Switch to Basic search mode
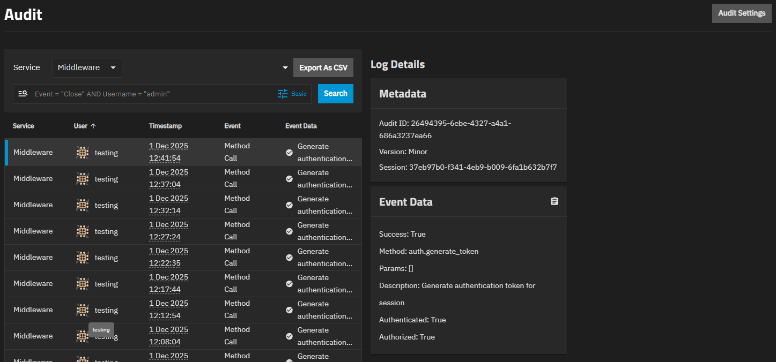The width and height of the screenshot is (776, 362). point(299,94)
